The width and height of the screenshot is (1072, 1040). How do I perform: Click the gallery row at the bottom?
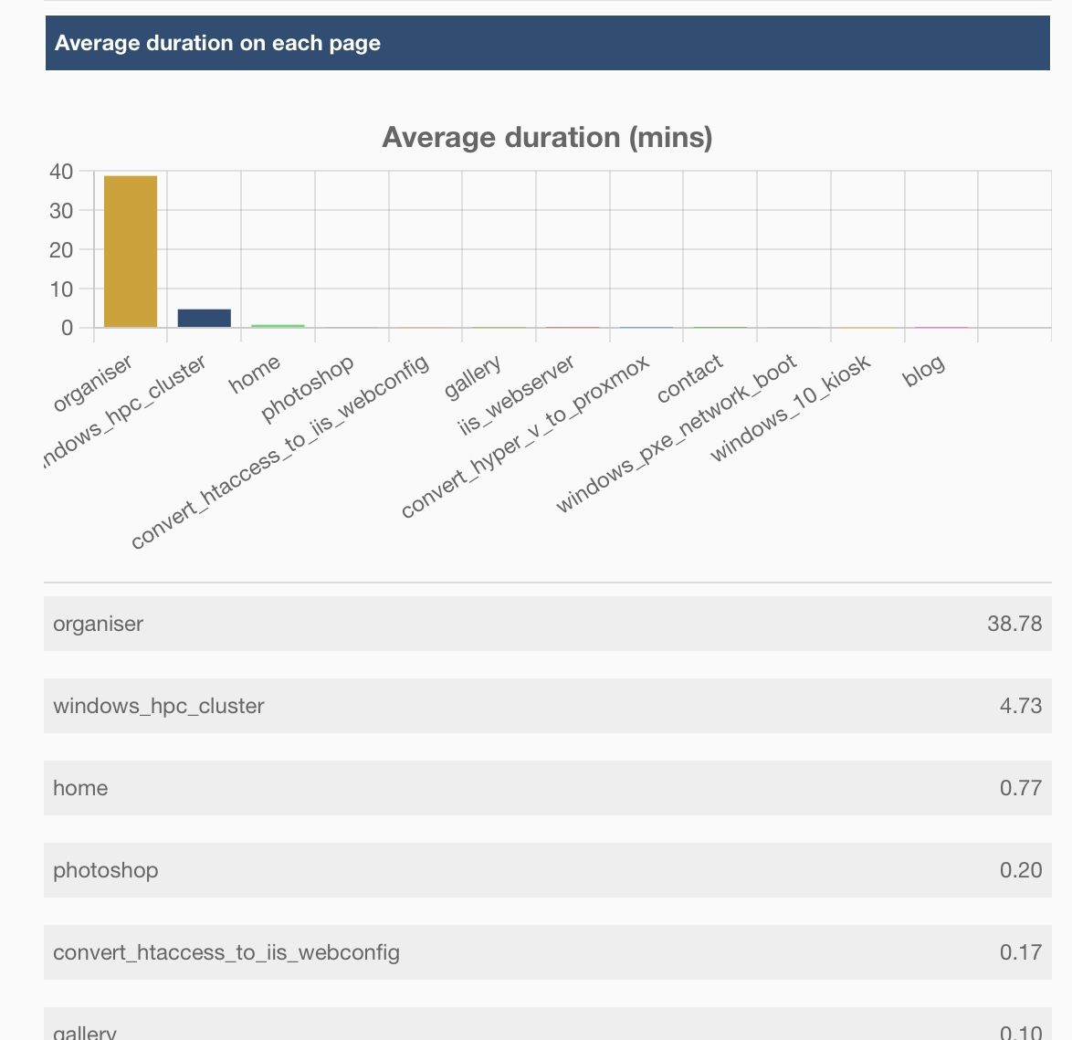click(548, 1030)
